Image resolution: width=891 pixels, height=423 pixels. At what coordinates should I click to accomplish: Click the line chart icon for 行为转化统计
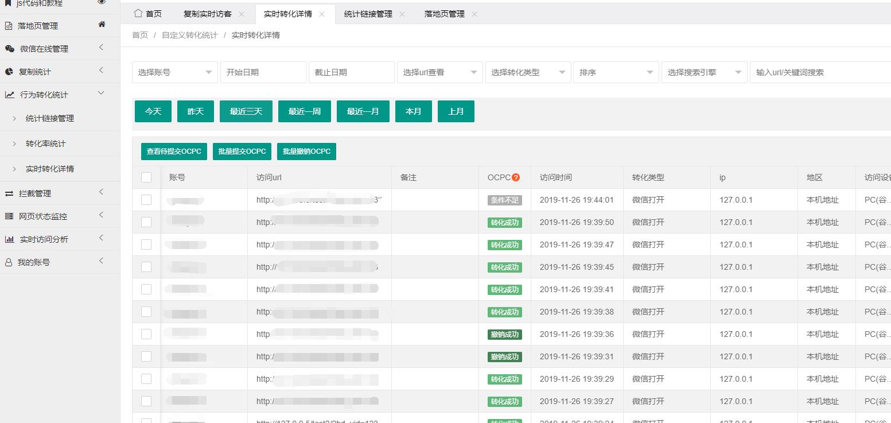click(10, 95)
